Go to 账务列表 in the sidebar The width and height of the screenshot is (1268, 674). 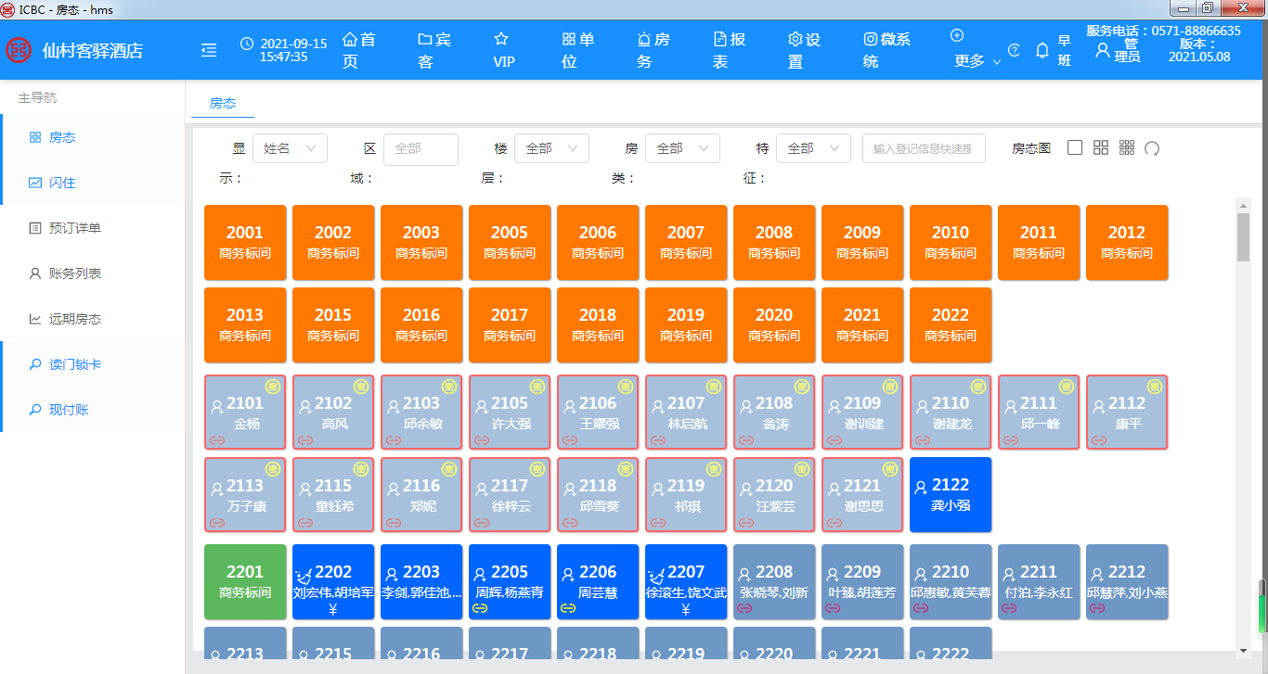coord(74,273)
